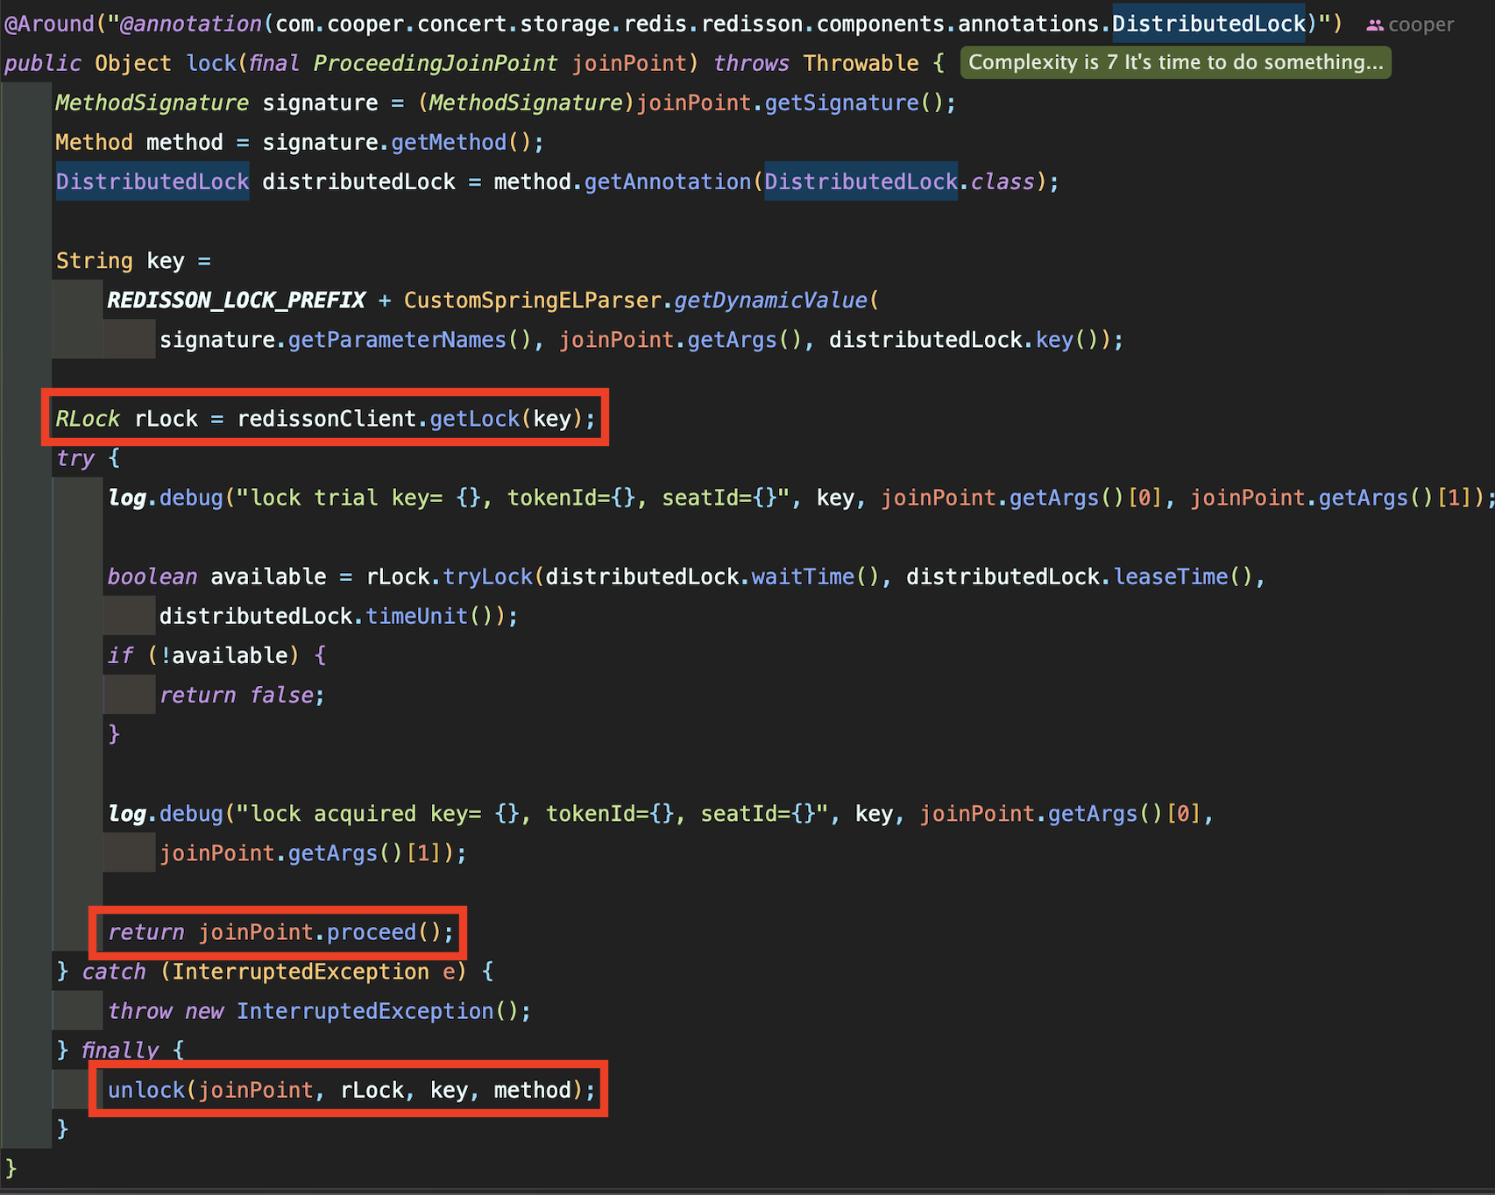
Task: Click the leaseTime() method call
Action: (x=1183, y=576)
